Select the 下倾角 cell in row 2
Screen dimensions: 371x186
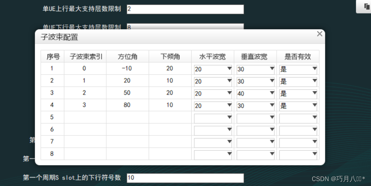pyautogui.click(x=170, y=81)
